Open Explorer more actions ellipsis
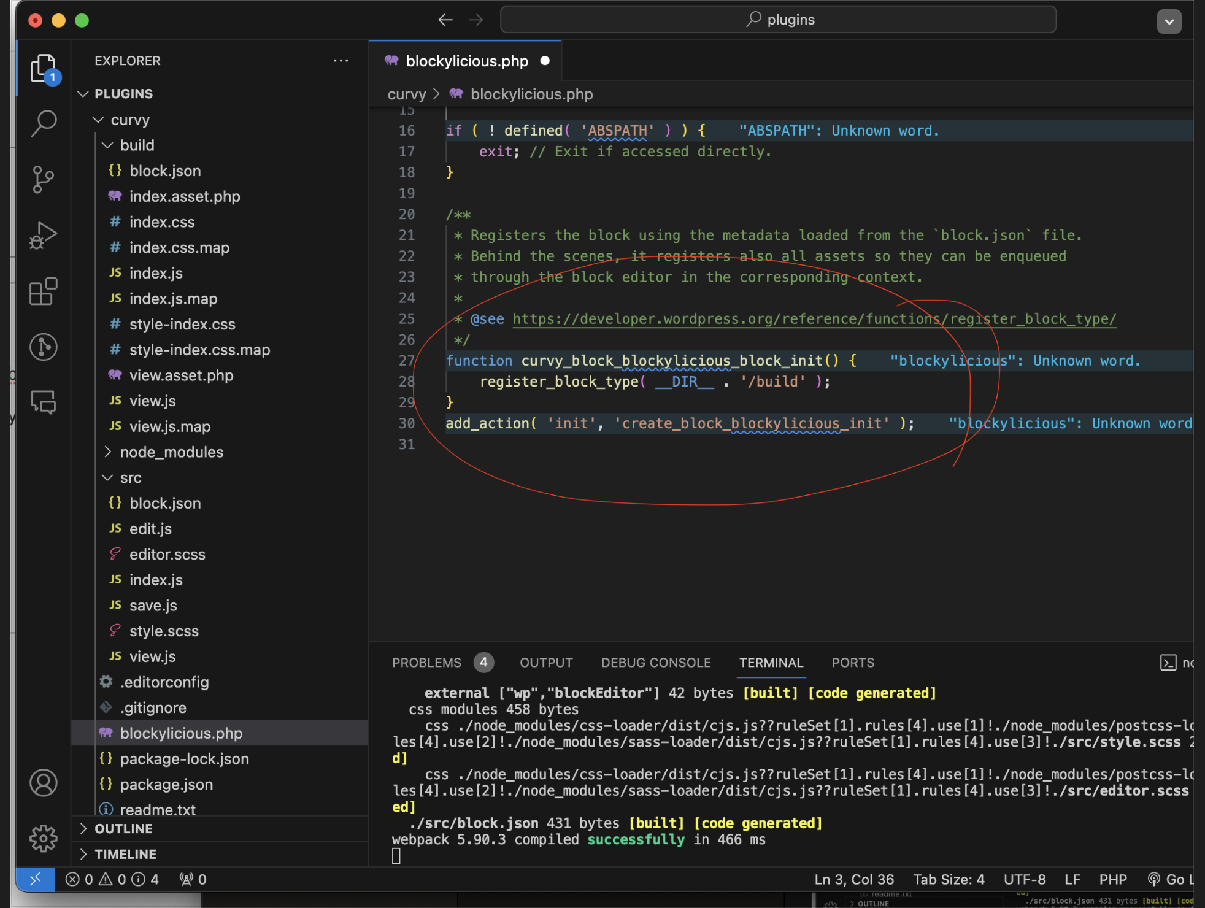1205x908 pixels. [x=341, y=61]
